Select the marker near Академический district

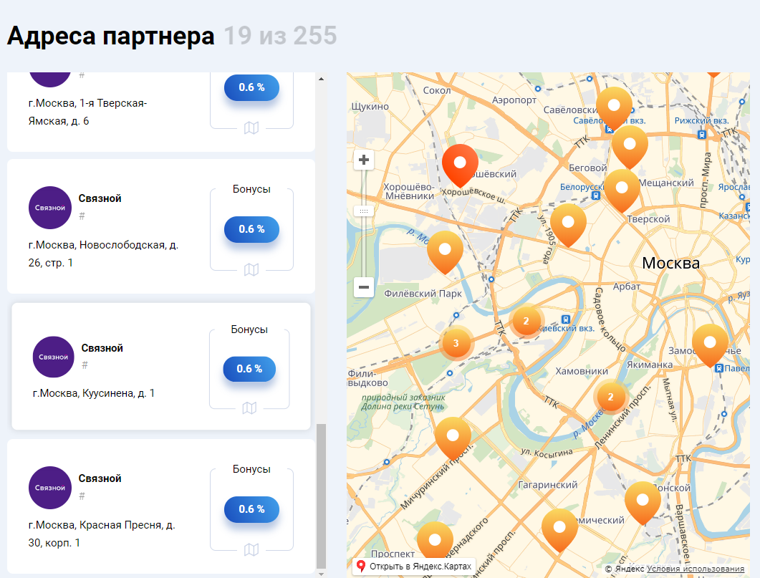point(560,529)
